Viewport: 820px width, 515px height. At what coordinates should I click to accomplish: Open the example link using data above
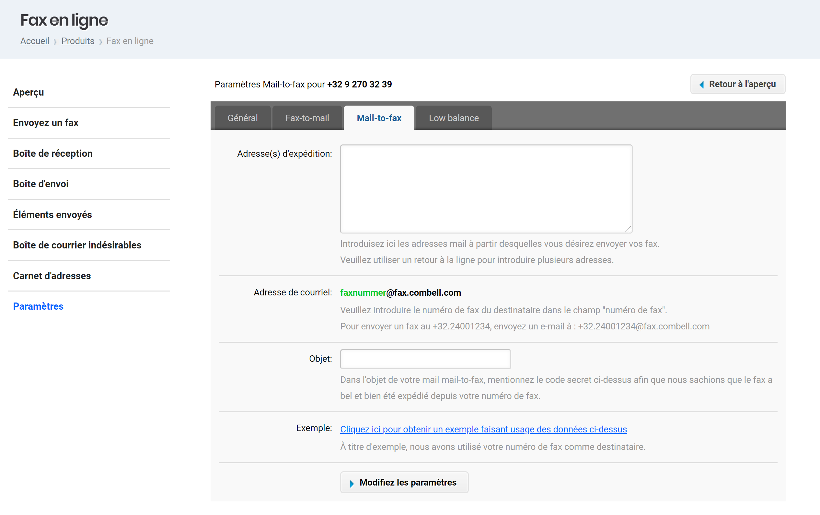click(x=483, y=429)
